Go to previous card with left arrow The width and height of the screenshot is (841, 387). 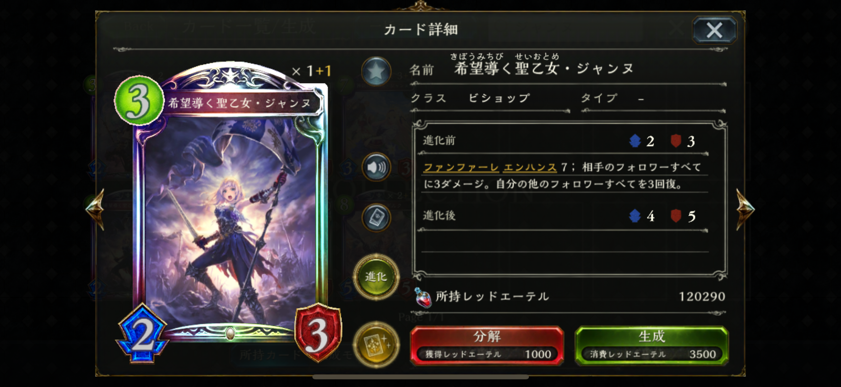click(95, 209)
